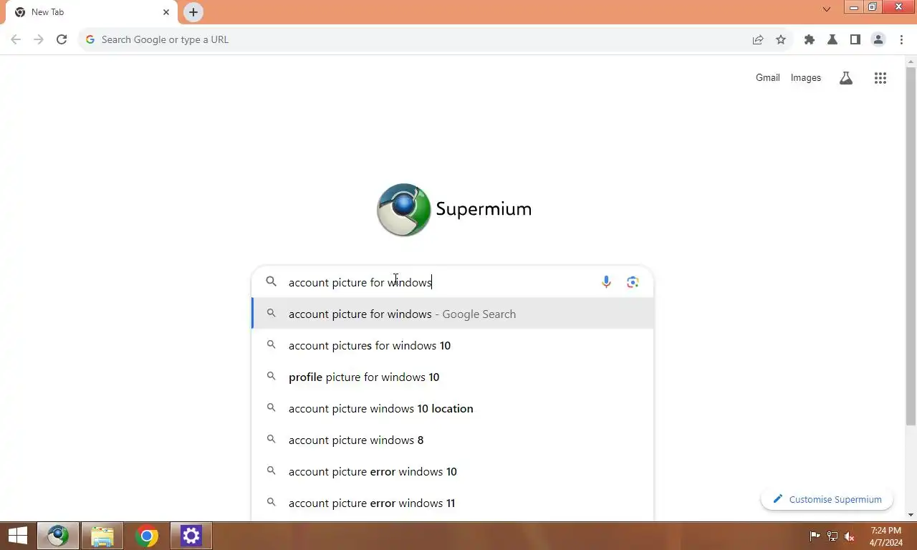Click the browser forward arrow
Image resolution: width=917 pixels, height=550 pixels.
pos(39,39)
